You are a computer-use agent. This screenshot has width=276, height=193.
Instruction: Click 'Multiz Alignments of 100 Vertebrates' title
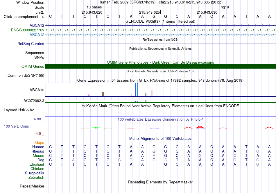point(160,139)
